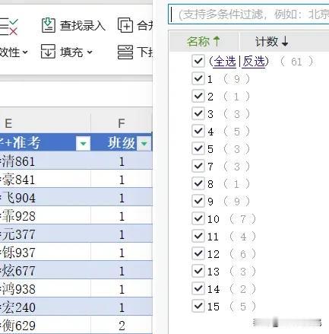Click the 填充 fill icon
The height and width of the screenshot is (334, 329).
click(48, 52)
